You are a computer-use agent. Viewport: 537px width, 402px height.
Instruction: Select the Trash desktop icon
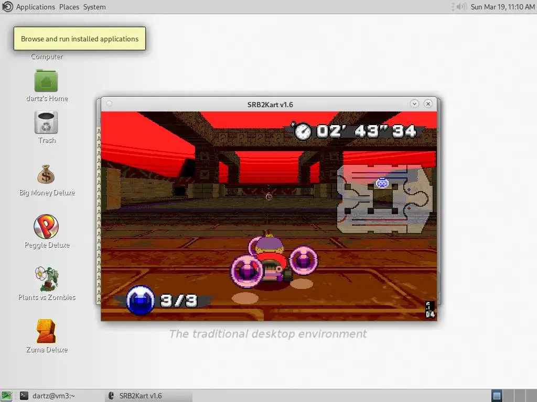coord(46,122)
